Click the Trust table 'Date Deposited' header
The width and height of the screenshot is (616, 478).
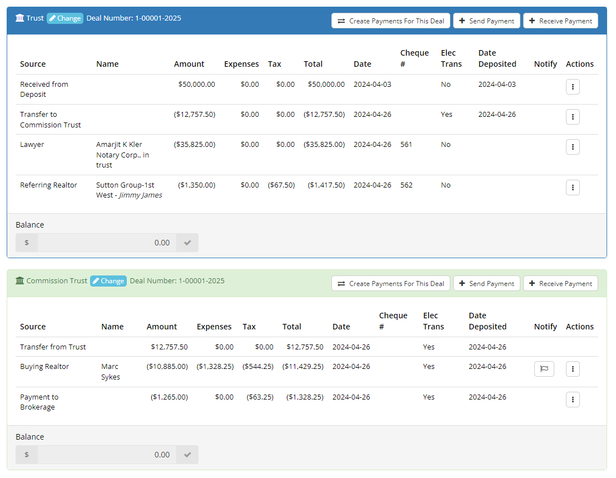497,58
